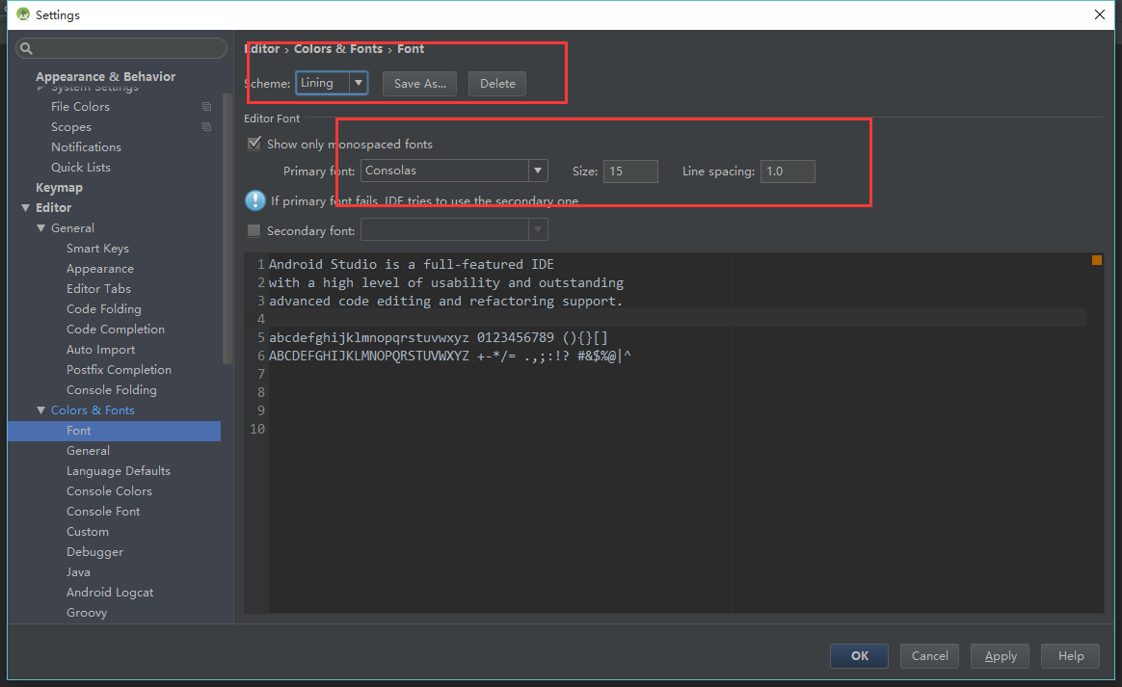
Task: Open Console Folding settings
Action: point(112,390)
